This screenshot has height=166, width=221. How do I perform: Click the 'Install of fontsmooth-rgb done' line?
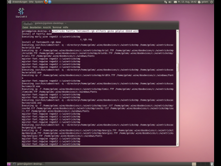pos(41,42)
